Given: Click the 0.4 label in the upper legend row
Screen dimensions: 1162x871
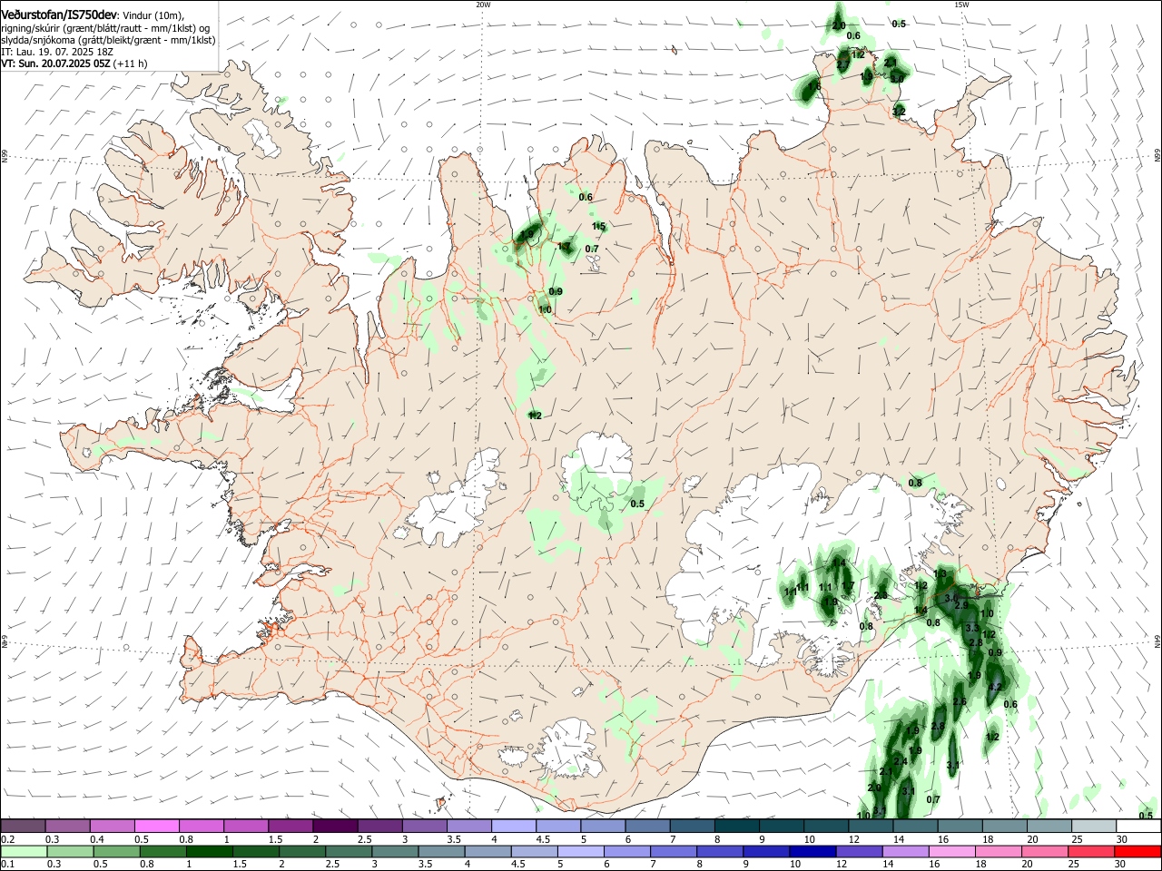Looking at the screenshot, I should [x=97, y=839].
